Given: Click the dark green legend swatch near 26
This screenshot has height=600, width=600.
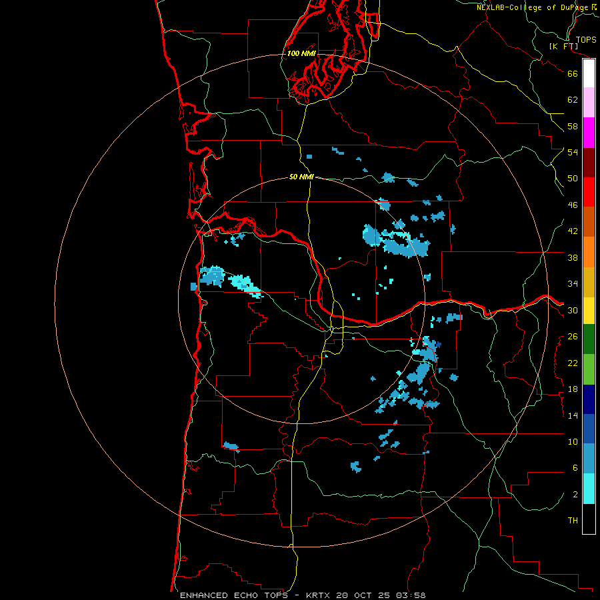Looking at the screenshot, I should pyautogui.click(x=589, y=339).
